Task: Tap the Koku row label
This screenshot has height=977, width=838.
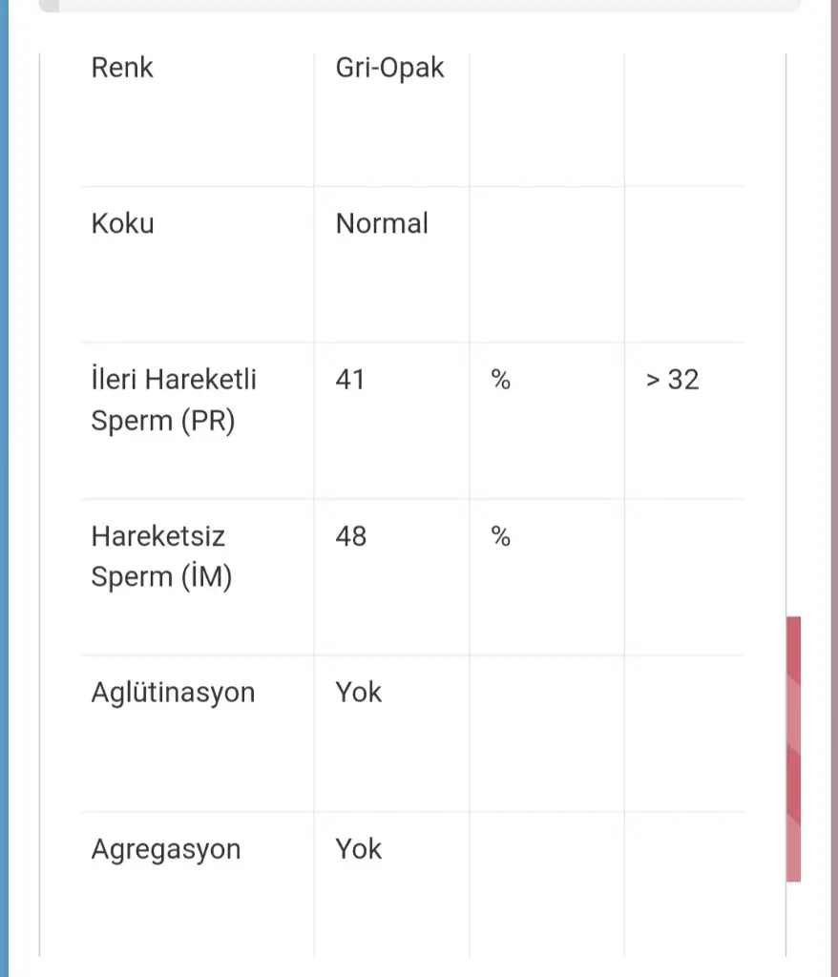Action: pyautogui.click(x=122, y=224)
